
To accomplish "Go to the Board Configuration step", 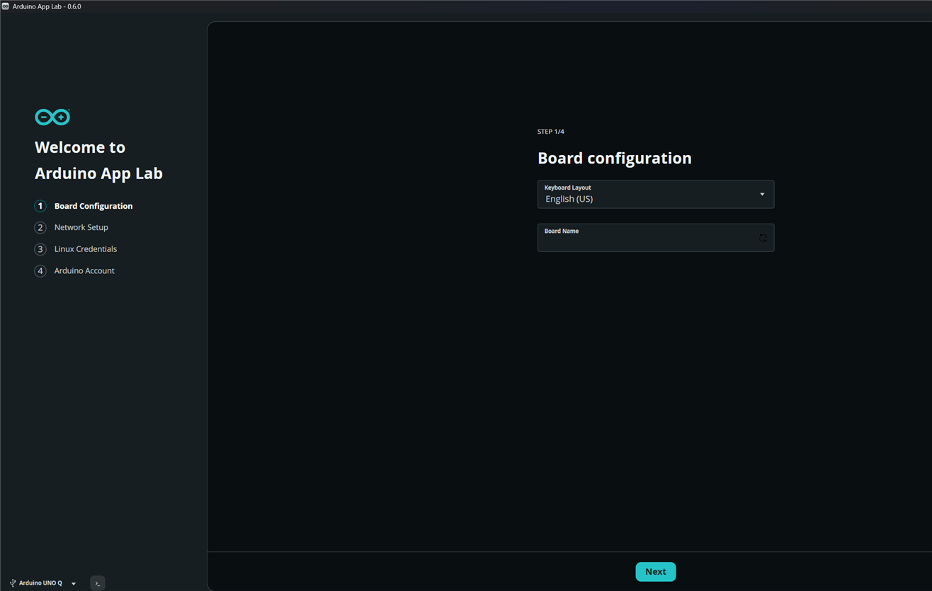I will [x=84, y=206].
